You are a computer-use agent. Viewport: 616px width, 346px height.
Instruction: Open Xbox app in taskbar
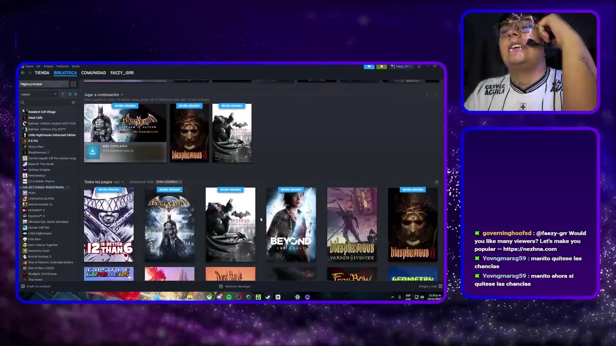point(209,297)
